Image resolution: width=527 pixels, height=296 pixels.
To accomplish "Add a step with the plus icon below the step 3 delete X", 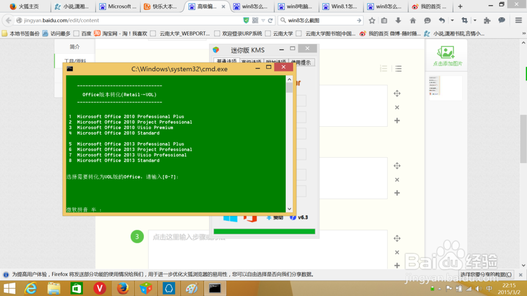I will point(397,266).
